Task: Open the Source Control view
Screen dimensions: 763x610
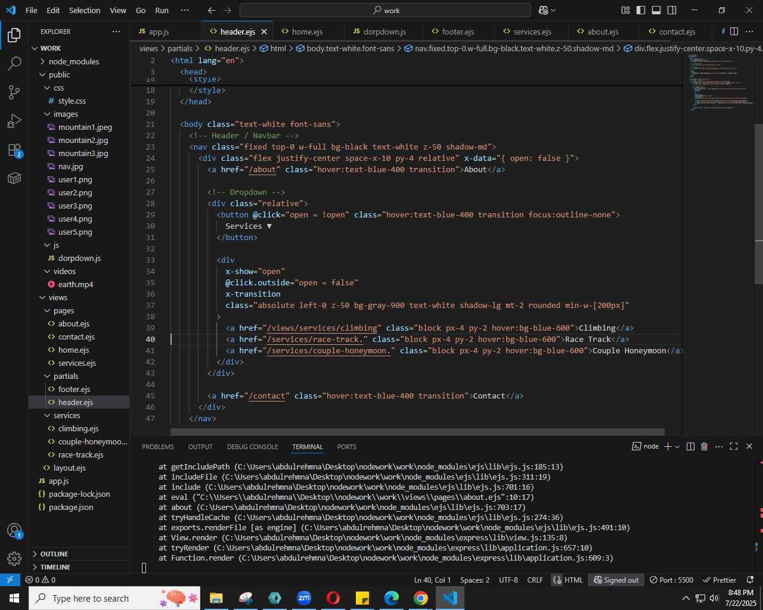Action: (14, 92)
